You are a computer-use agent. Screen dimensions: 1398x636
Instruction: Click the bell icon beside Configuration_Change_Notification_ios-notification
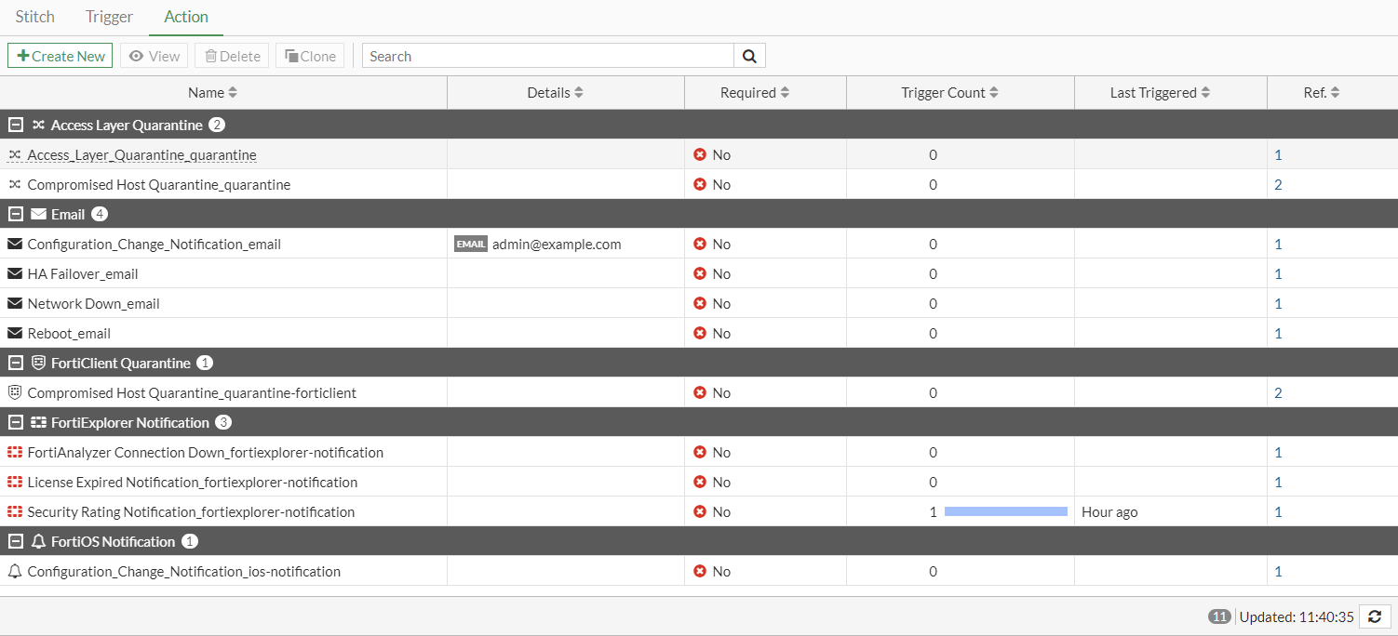[x=14, y=571]
